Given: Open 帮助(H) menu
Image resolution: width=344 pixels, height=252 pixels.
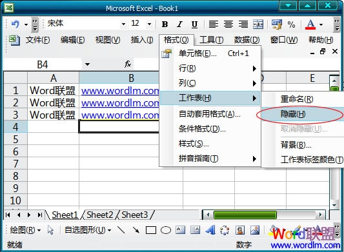Looking at the screenshot, I should click(x=321, y=40).
